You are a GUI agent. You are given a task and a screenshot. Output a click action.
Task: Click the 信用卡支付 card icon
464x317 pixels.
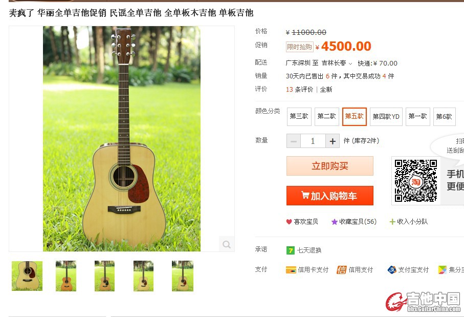click(291, 270)
